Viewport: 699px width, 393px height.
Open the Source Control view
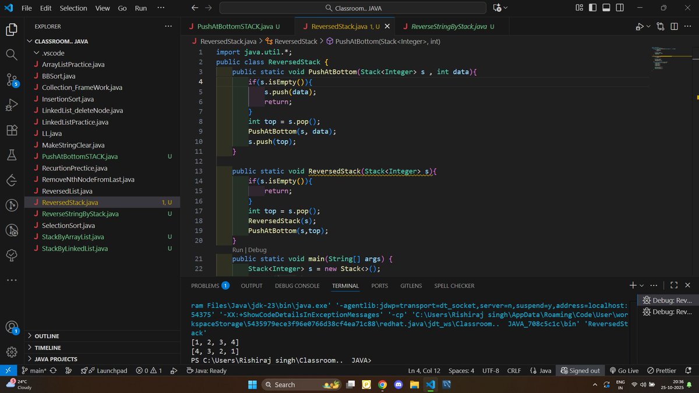[12, 80]
